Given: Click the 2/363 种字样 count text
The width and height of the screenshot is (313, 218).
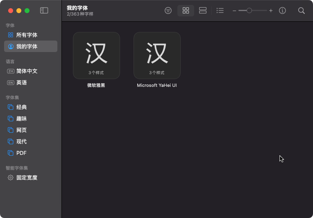Looking at the screenshot, I should click(80, 14).
